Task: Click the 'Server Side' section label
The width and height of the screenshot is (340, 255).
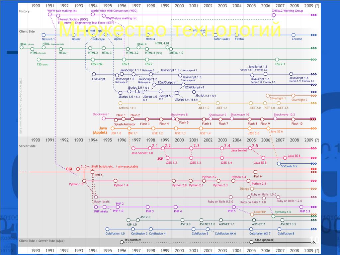Action: click(27, 146)
